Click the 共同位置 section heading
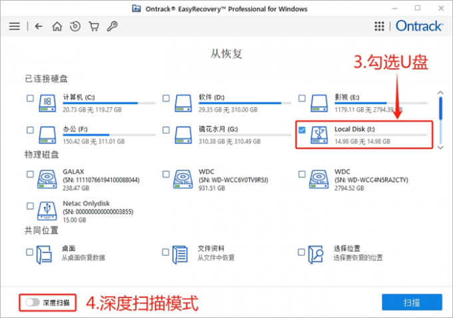 pyautogui.click(x=42, y=230)
